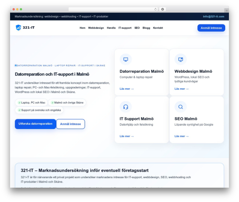
Task: Click the IT Support Malmö card title
Action: coord(137,119)
